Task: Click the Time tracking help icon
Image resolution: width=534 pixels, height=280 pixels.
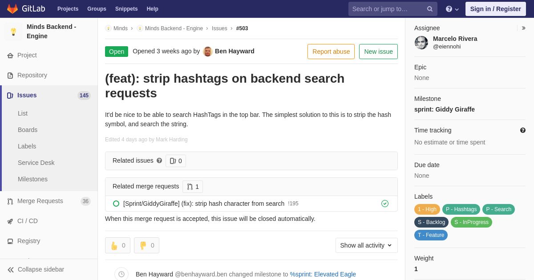Action: (523, 130)
